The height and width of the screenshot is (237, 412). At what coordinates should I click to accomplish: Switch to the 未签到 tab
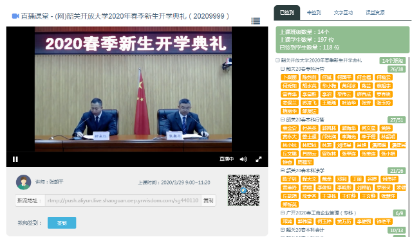point(314,13)
